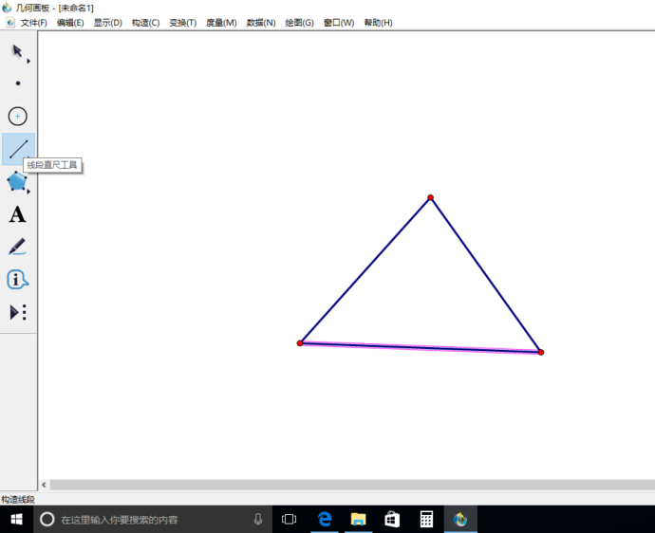Open the 度量(M) menu
The image size is (655, 533).
click(221, 22)
